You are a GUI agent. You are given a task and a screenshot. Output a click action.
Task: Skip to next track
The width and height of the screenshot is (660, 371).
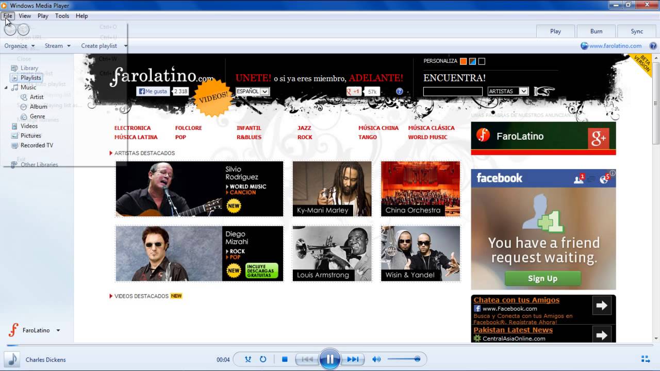(353, 359)
